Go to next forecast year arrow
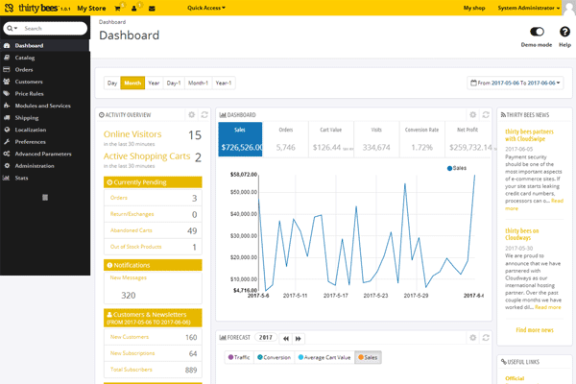 (299, 338)
